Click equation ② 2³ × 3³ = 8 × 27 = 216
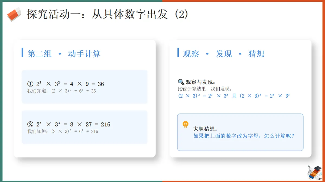The width and height of the screenshot is (325, 182). pos(69,124)
